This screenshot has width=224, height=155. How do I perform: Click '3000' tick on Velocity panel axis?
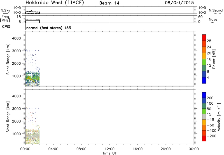click(17, 109)
